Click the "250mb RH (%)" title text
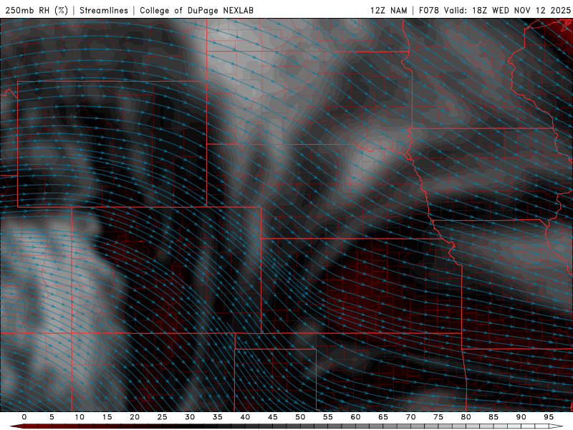Image resolution: width=573 pixels, height=430 pixels. tap(37, 10)
